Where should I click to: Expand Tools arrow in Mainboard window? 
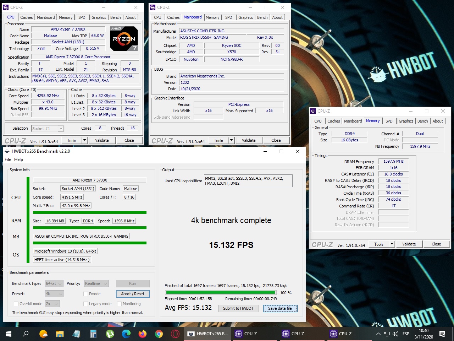(x=231, y=140)
